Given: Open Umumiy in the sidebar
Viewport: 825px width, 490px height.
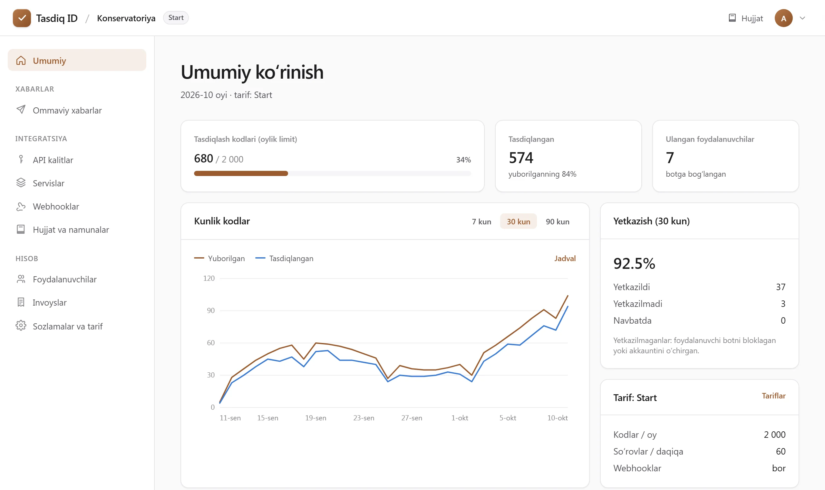Looking at the screenshot, I should [x=77, y=60].
